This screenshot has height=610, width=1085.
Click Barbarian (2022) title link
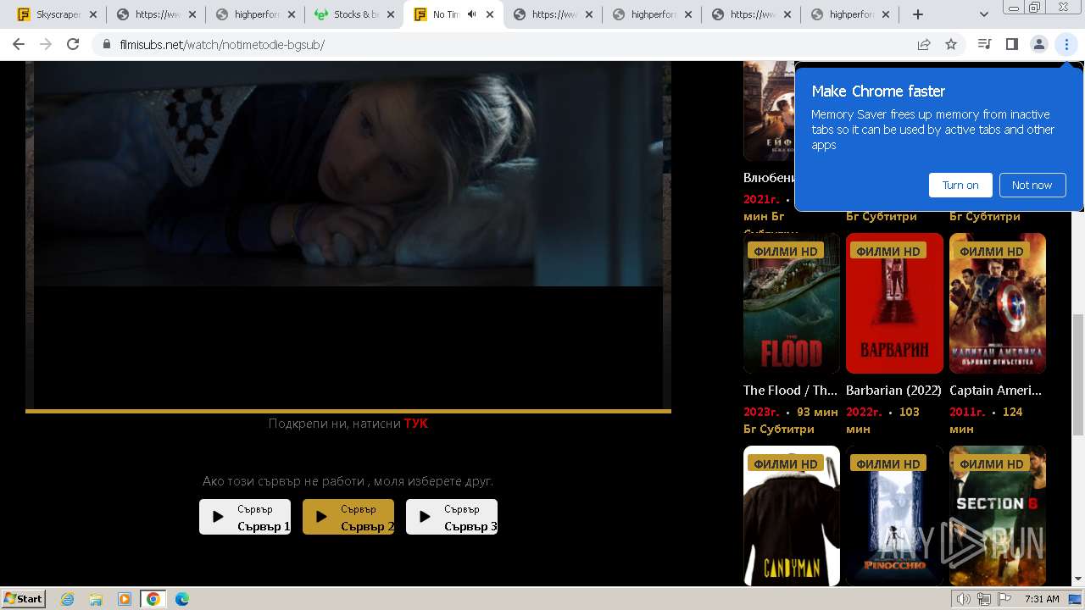click(x=894, y=391)
